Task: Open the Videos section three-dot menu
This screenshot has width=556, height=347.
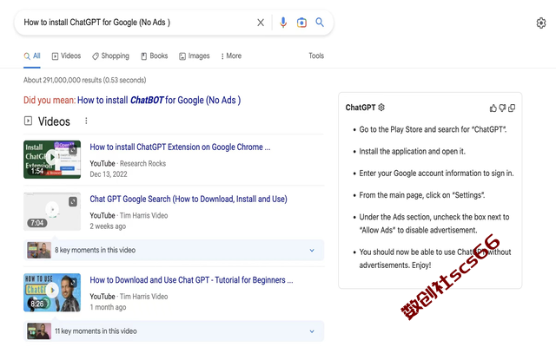Action: (x=86, y=121)
